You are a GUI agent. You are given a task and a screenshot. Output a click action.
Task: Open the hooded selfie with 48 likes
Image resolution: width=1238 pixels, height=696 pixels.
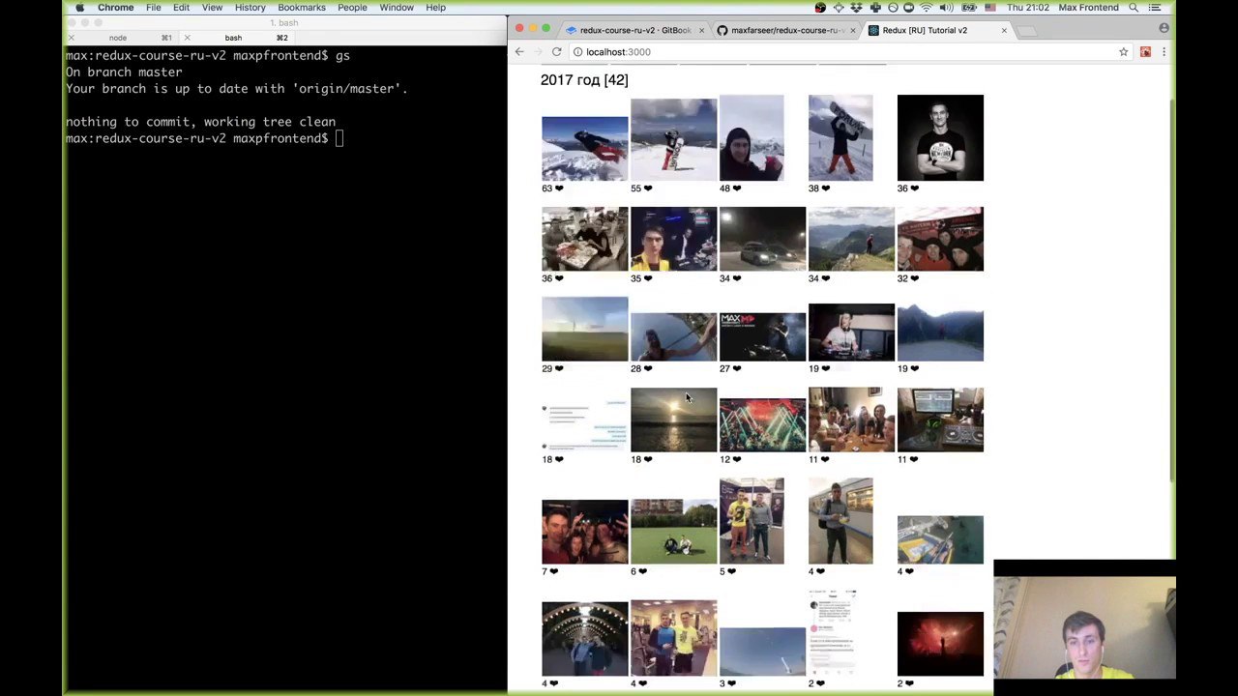(x=752, y=137)
